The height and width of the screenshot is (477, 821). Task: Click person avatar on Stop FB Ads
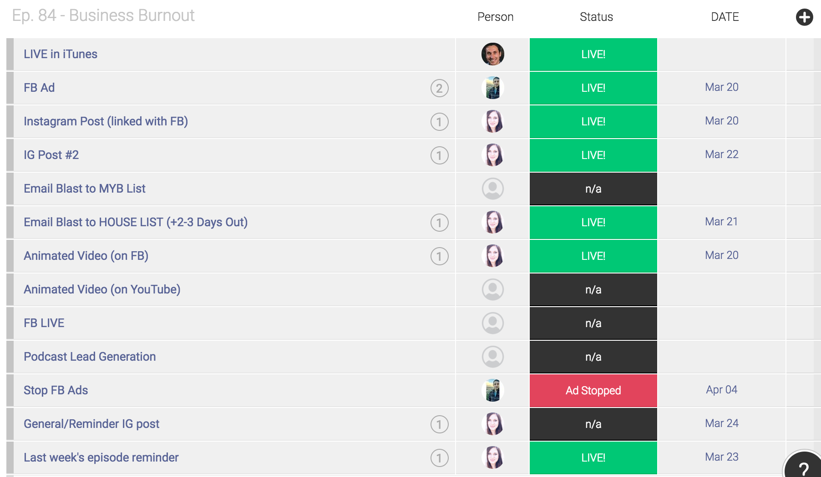tap(492, 390)
